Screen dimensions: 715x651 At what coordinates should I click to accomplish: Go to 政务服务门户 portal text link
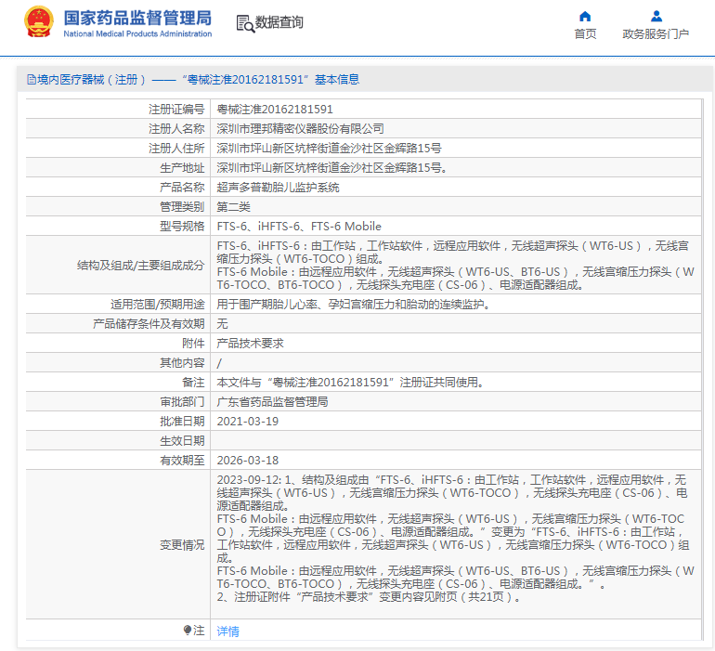[x=656, y=34]
